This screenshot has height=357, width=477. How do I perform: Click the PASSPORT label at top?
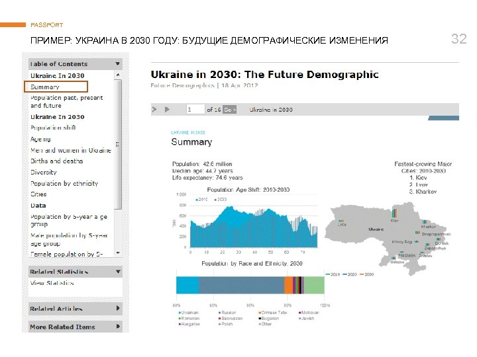pos(47,25)
